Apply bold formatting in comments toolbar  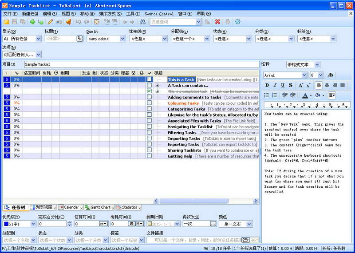[267, 85]
